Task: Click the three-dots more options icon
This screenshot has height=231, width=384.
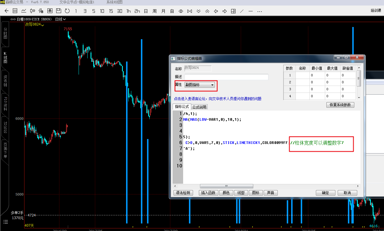Action: (260, 11)
